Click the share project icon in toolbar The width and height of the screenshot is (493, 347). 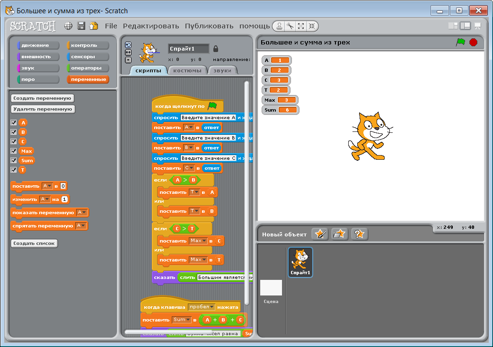pyautogui.click(x=94, y=26)
